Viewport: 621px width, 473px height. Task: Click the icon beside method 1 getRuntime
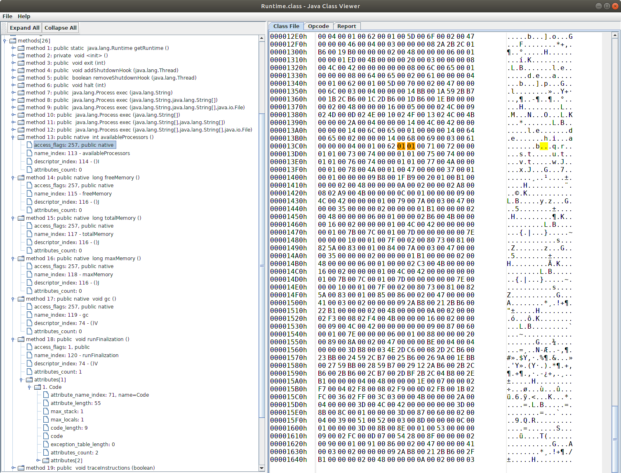coord(21,48)
